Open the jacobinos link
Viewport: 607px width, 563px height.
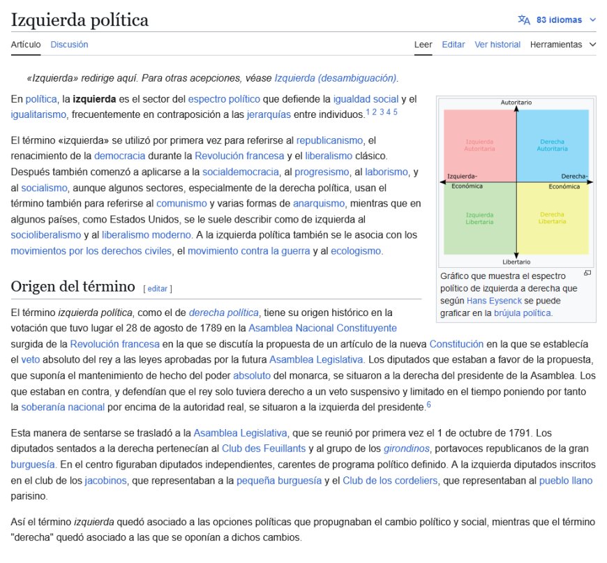click(105, 481)
